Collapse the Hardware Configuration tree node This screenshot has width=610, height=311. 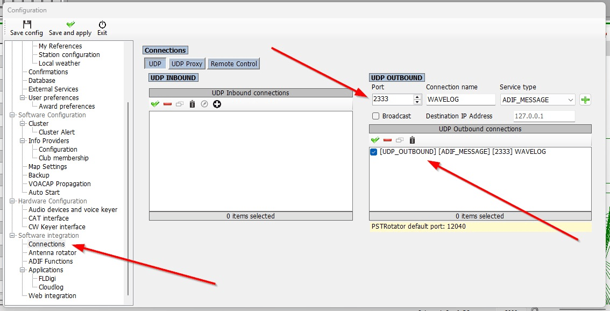[x=12, y=201]
